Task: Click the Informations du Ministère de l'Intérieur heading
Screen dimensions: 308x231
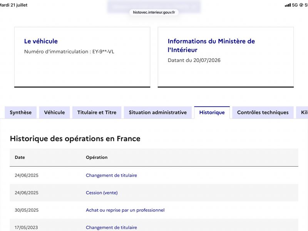Action: click(x=211, y=45)
